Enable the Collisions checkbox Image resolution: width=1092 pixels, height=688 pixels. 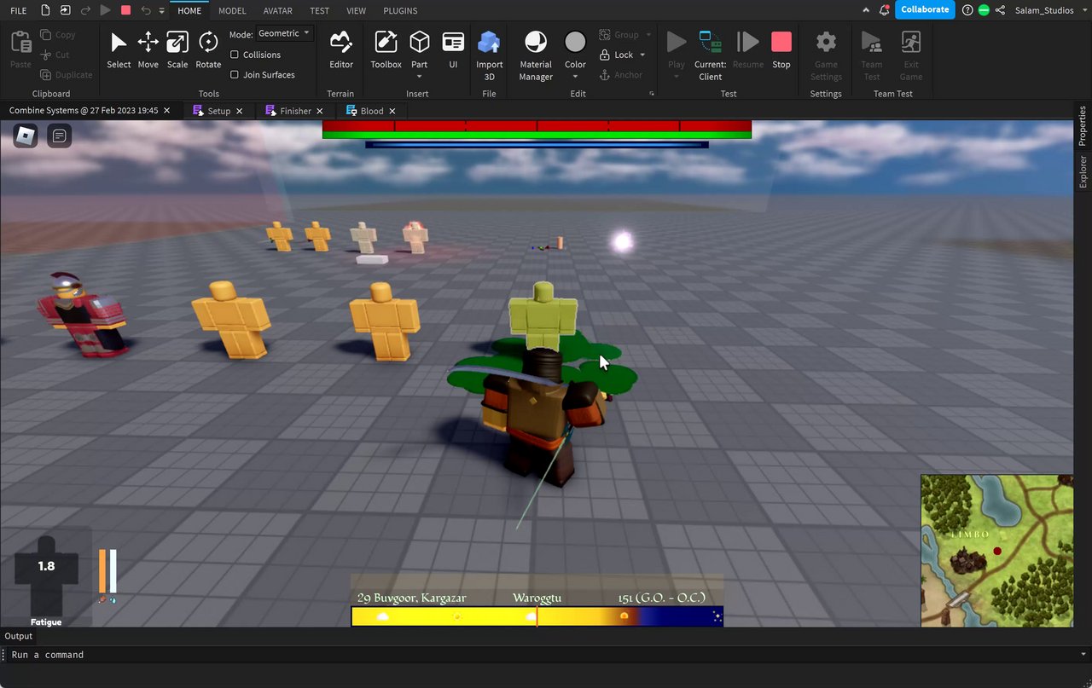tap(235, 55)
